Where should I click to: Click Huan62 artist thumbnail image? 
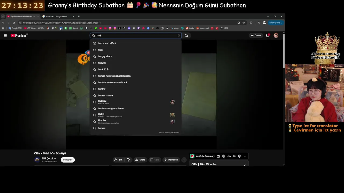(172, 102)
